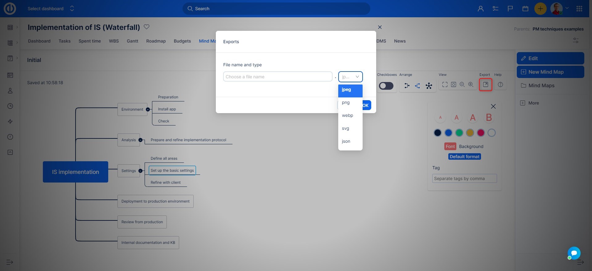Choose svg from the file type list

pos(345,129)
